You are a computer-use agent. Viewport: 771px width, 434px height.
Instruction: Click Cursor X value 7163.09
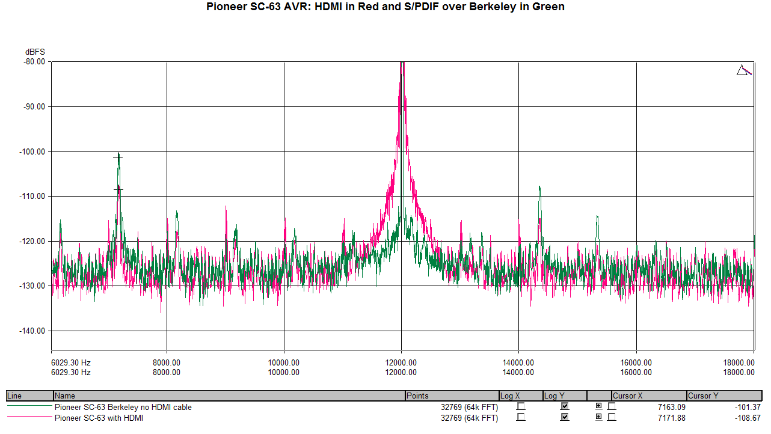click(x=671, y=408)
